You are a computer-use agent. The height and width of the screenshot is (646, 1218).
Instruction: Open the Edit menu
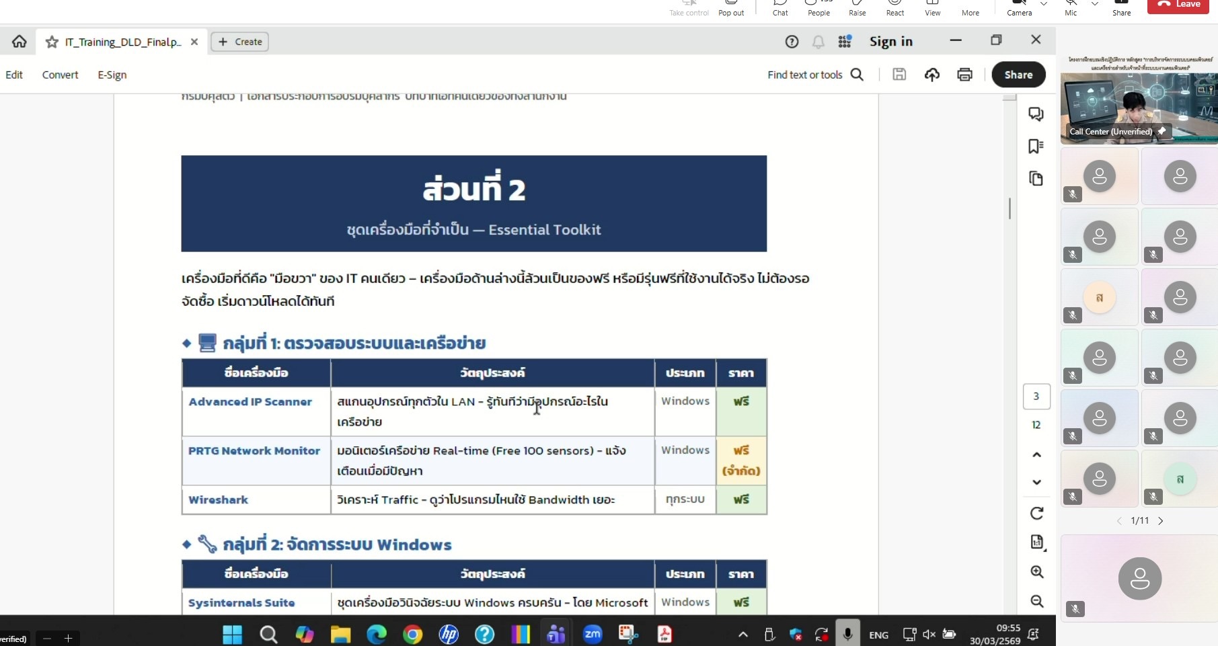pyautogui.click(x=14, y=75)
